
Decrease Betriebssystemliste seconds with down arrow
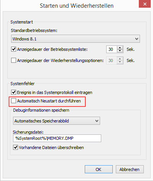pyautogui.click(x=120, y=51)
